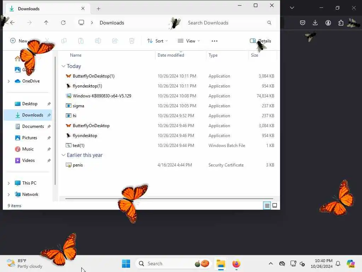The width and height of the screenshot is (362, 272).
Task: Refresh the Downloads folder view
Action: click(63, 22)
